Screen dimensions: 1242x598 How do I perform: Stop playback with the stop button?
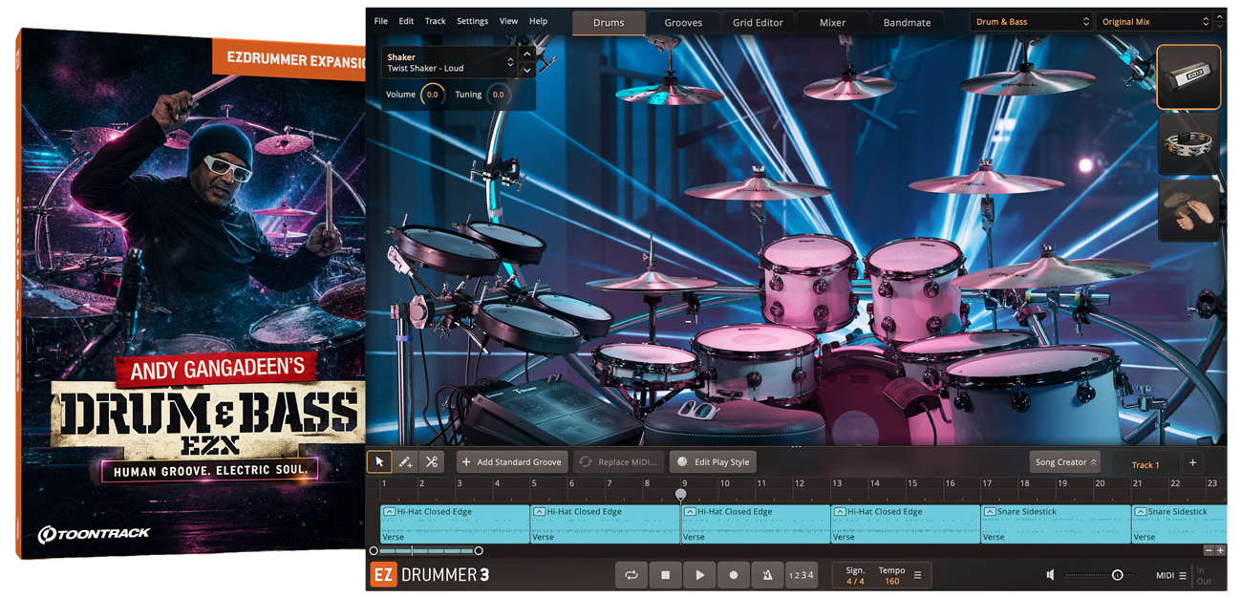pos(666,575)
